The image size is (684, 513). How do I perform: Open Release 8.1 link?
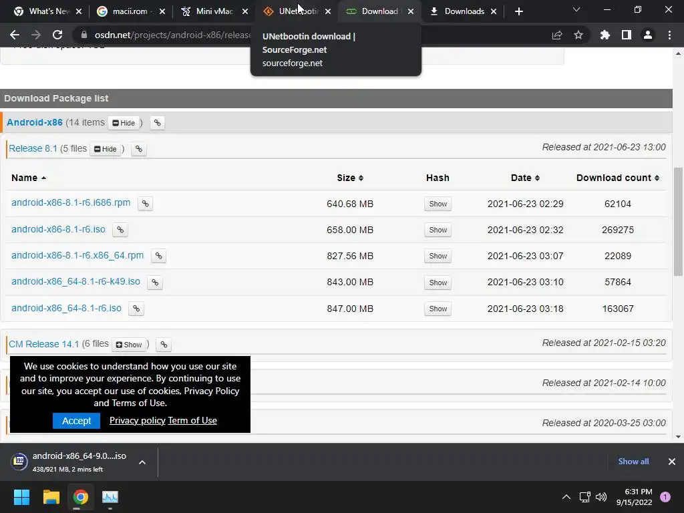tap(33, 148)
